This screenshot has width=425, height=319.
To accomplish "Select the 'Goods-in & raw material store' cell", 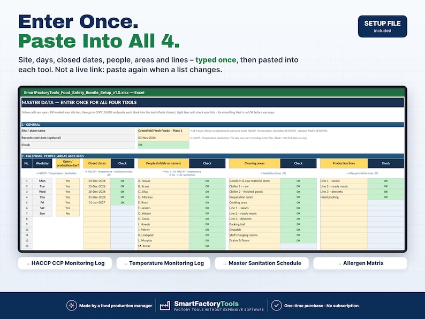I will 254,181.
